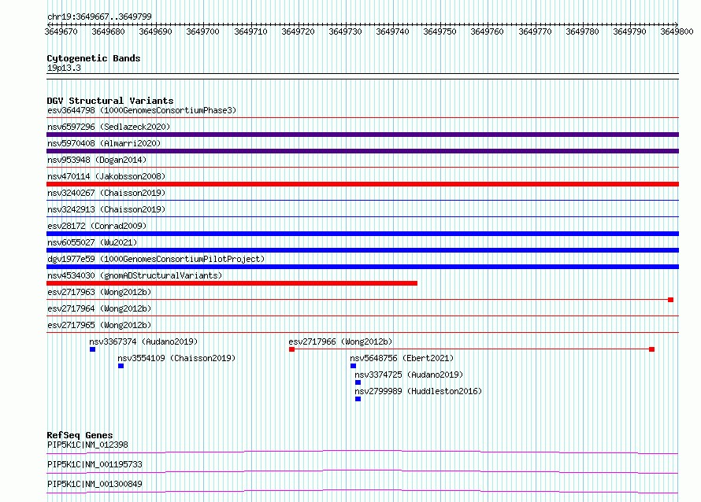Click red end block of esv2717963

tap(670, 300)
